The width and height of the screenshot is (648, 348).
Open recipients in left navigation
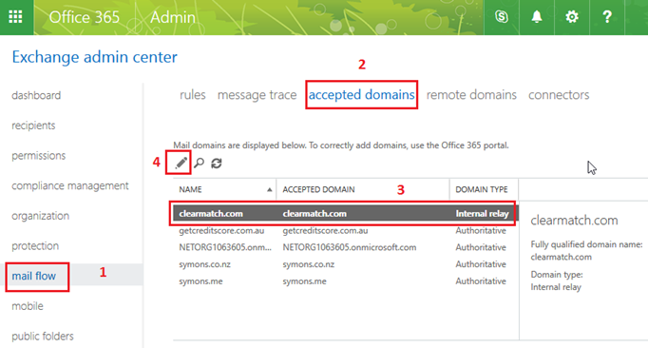click(x=33, y=126)
